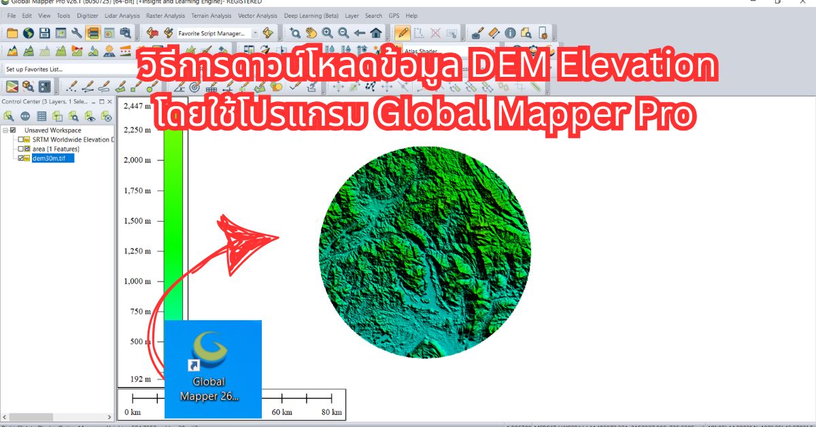Click the Open Data File folder icon
This screenshot has height=427, width=816.
click(x=12, y=33)
